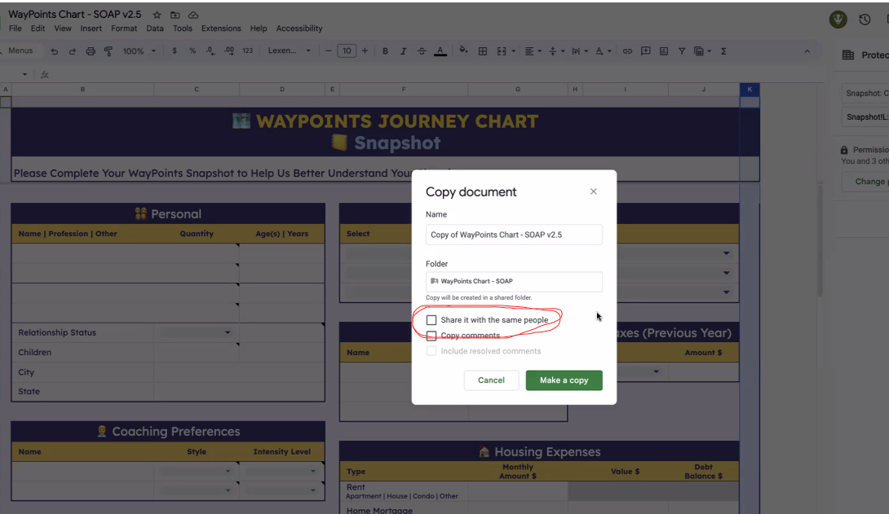
Task: Increase decimal places in the toolbar
Action: (x=229, y=51)
